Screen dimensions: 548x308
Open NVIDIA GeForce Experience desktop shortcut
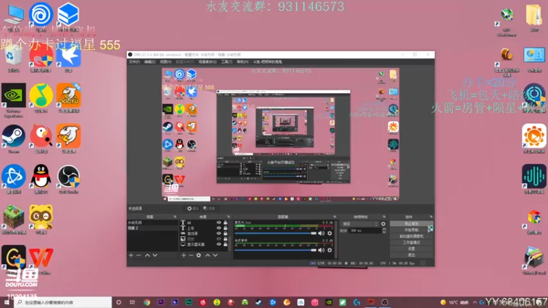pos(14,100)
